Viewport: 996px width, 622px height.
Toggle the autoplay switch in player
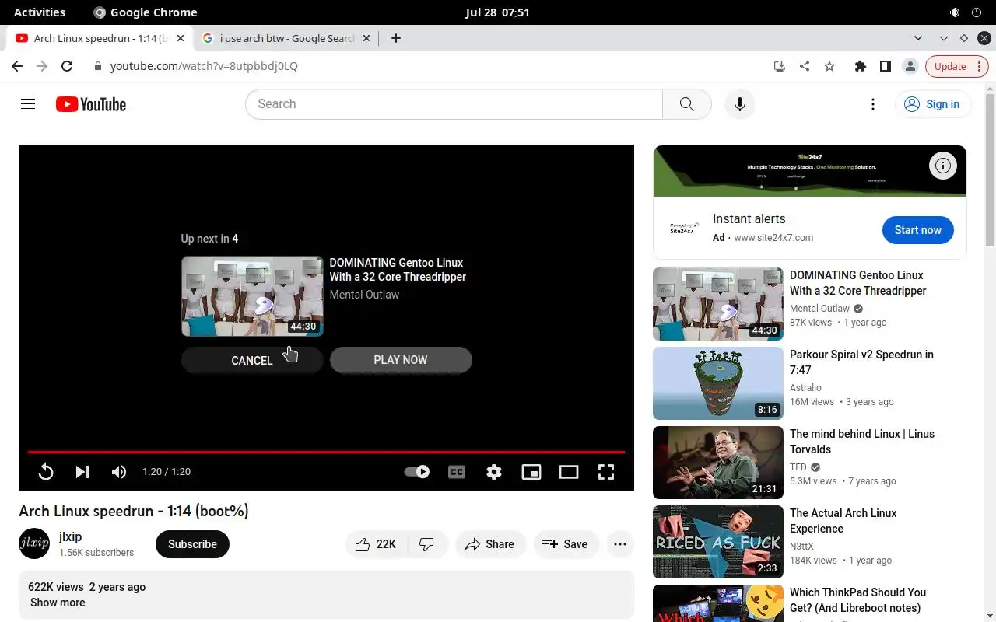tap(417, 471)
